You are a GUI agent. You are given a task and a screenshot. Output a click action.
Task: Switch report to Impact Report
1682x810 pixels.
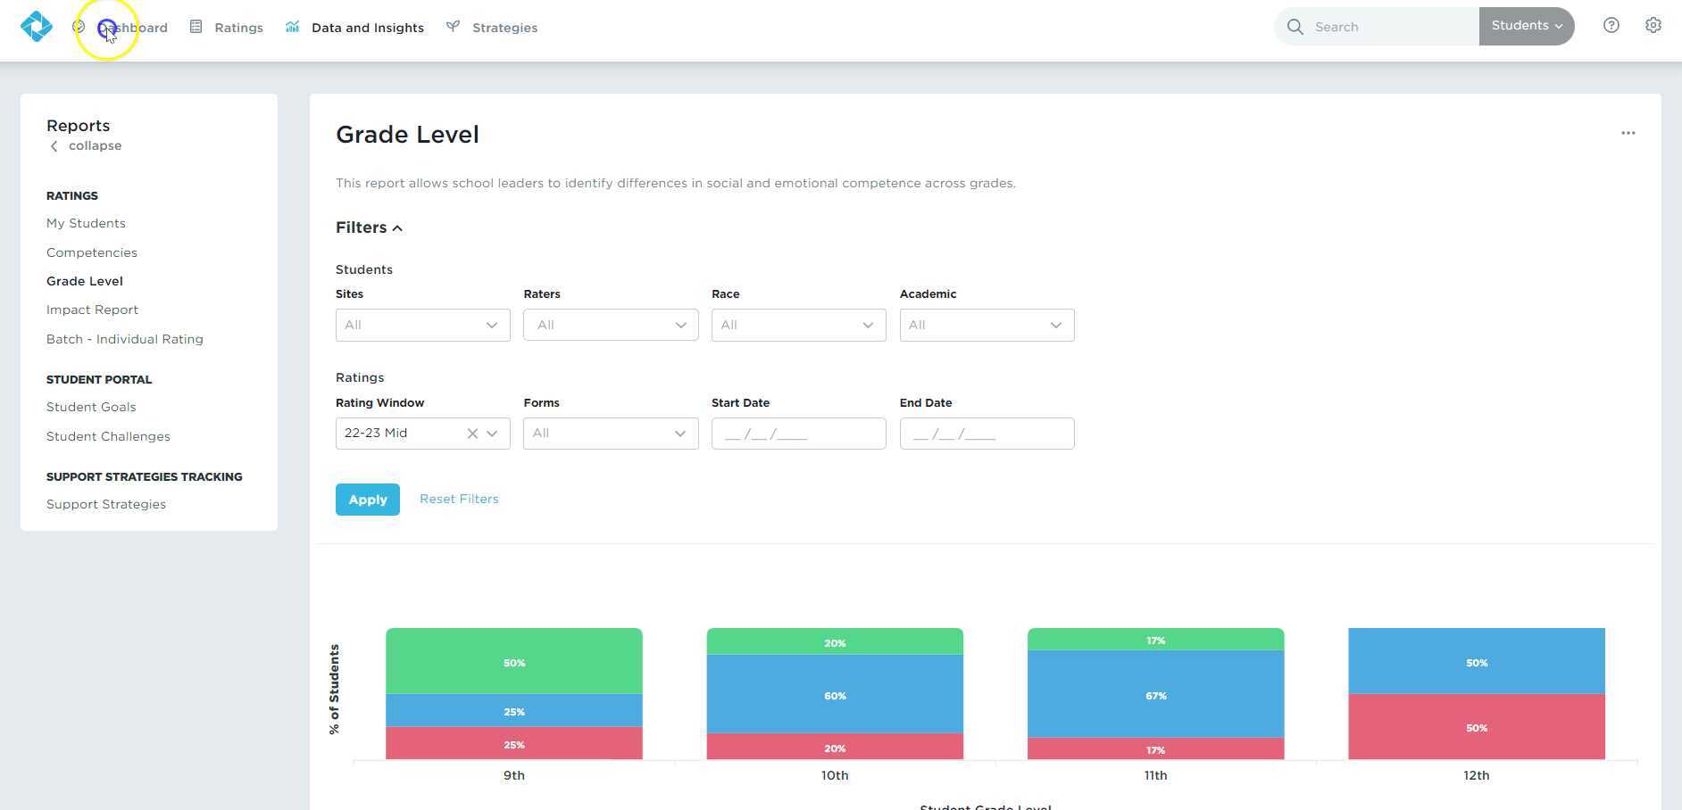(x=92, y=310)
